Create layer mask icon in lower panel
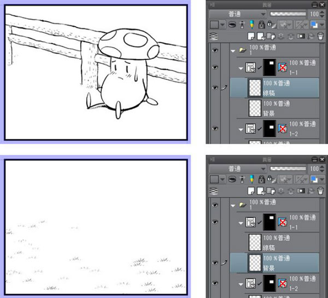Image resolution: width=328 pixels, height=298 pixels. coord(301,190)
